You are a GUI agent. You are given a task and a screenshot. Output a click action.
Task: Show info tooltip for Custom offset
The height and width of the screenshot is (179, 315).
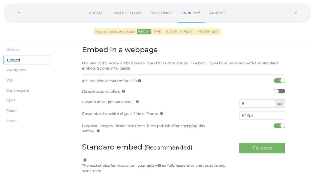[x=138, y=102]
